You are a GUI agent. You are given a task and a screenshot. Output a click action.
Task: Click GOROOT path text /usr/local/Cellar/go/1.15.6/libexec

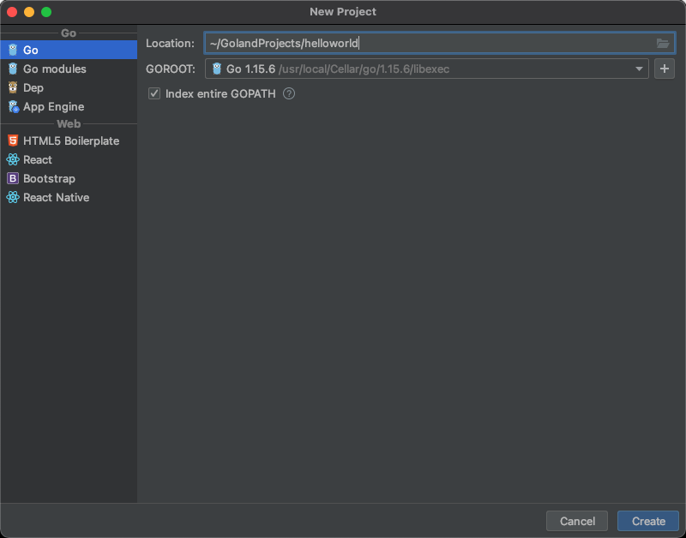(364, 69)
